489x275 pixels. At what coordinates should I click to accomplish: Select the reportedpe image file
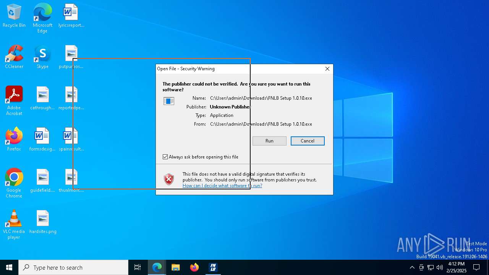coord(71,98)
